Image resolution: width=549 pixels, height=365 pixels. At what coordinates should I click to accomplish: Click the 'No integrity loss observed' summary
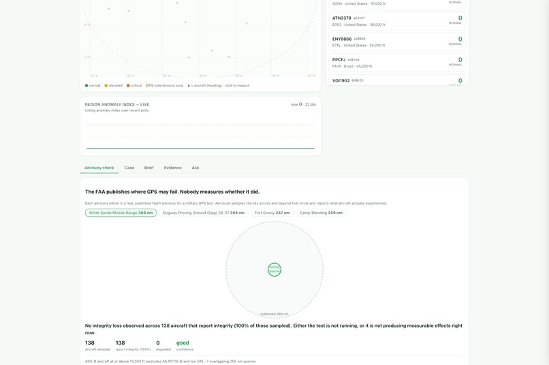point(274,329)
